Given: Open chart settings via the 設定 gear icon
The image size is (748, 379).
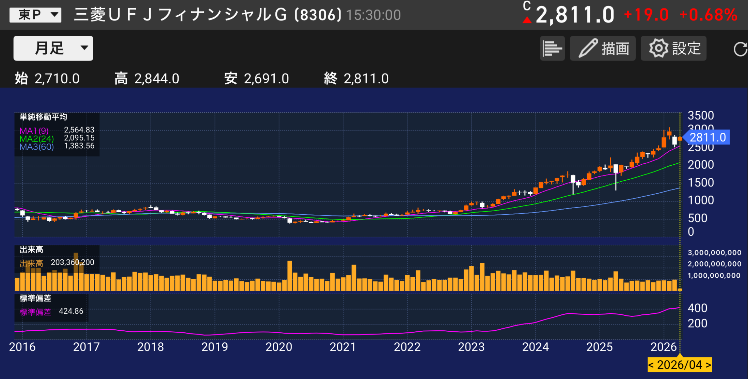Looking at the screenshot, I should coord(673,48).
